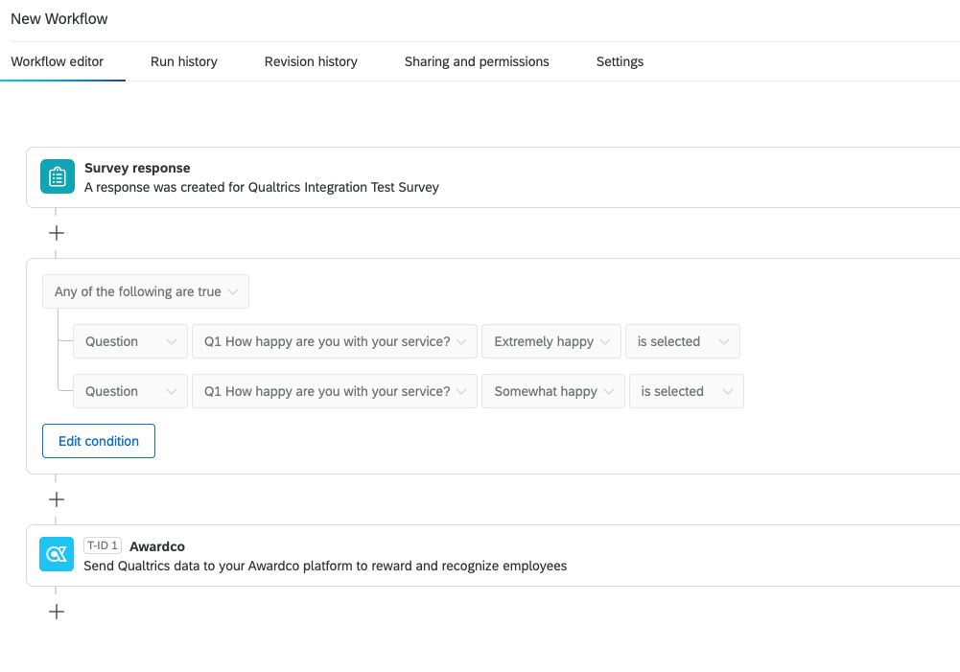Expand the 'Any of the following are true' dropdown
Viewport: 960px width, 672px height.
point(146,291)
